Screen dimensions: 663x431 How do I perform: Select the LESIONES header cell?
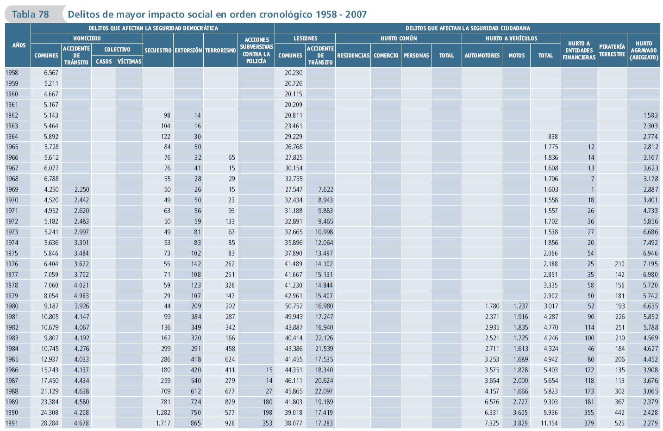tap(305, 38)
